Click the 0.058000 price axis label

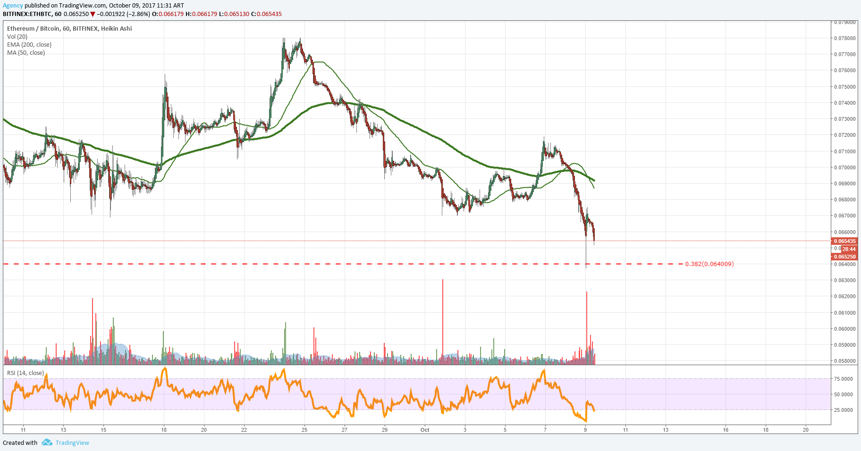pyautogui.click(x=845, y=361)
